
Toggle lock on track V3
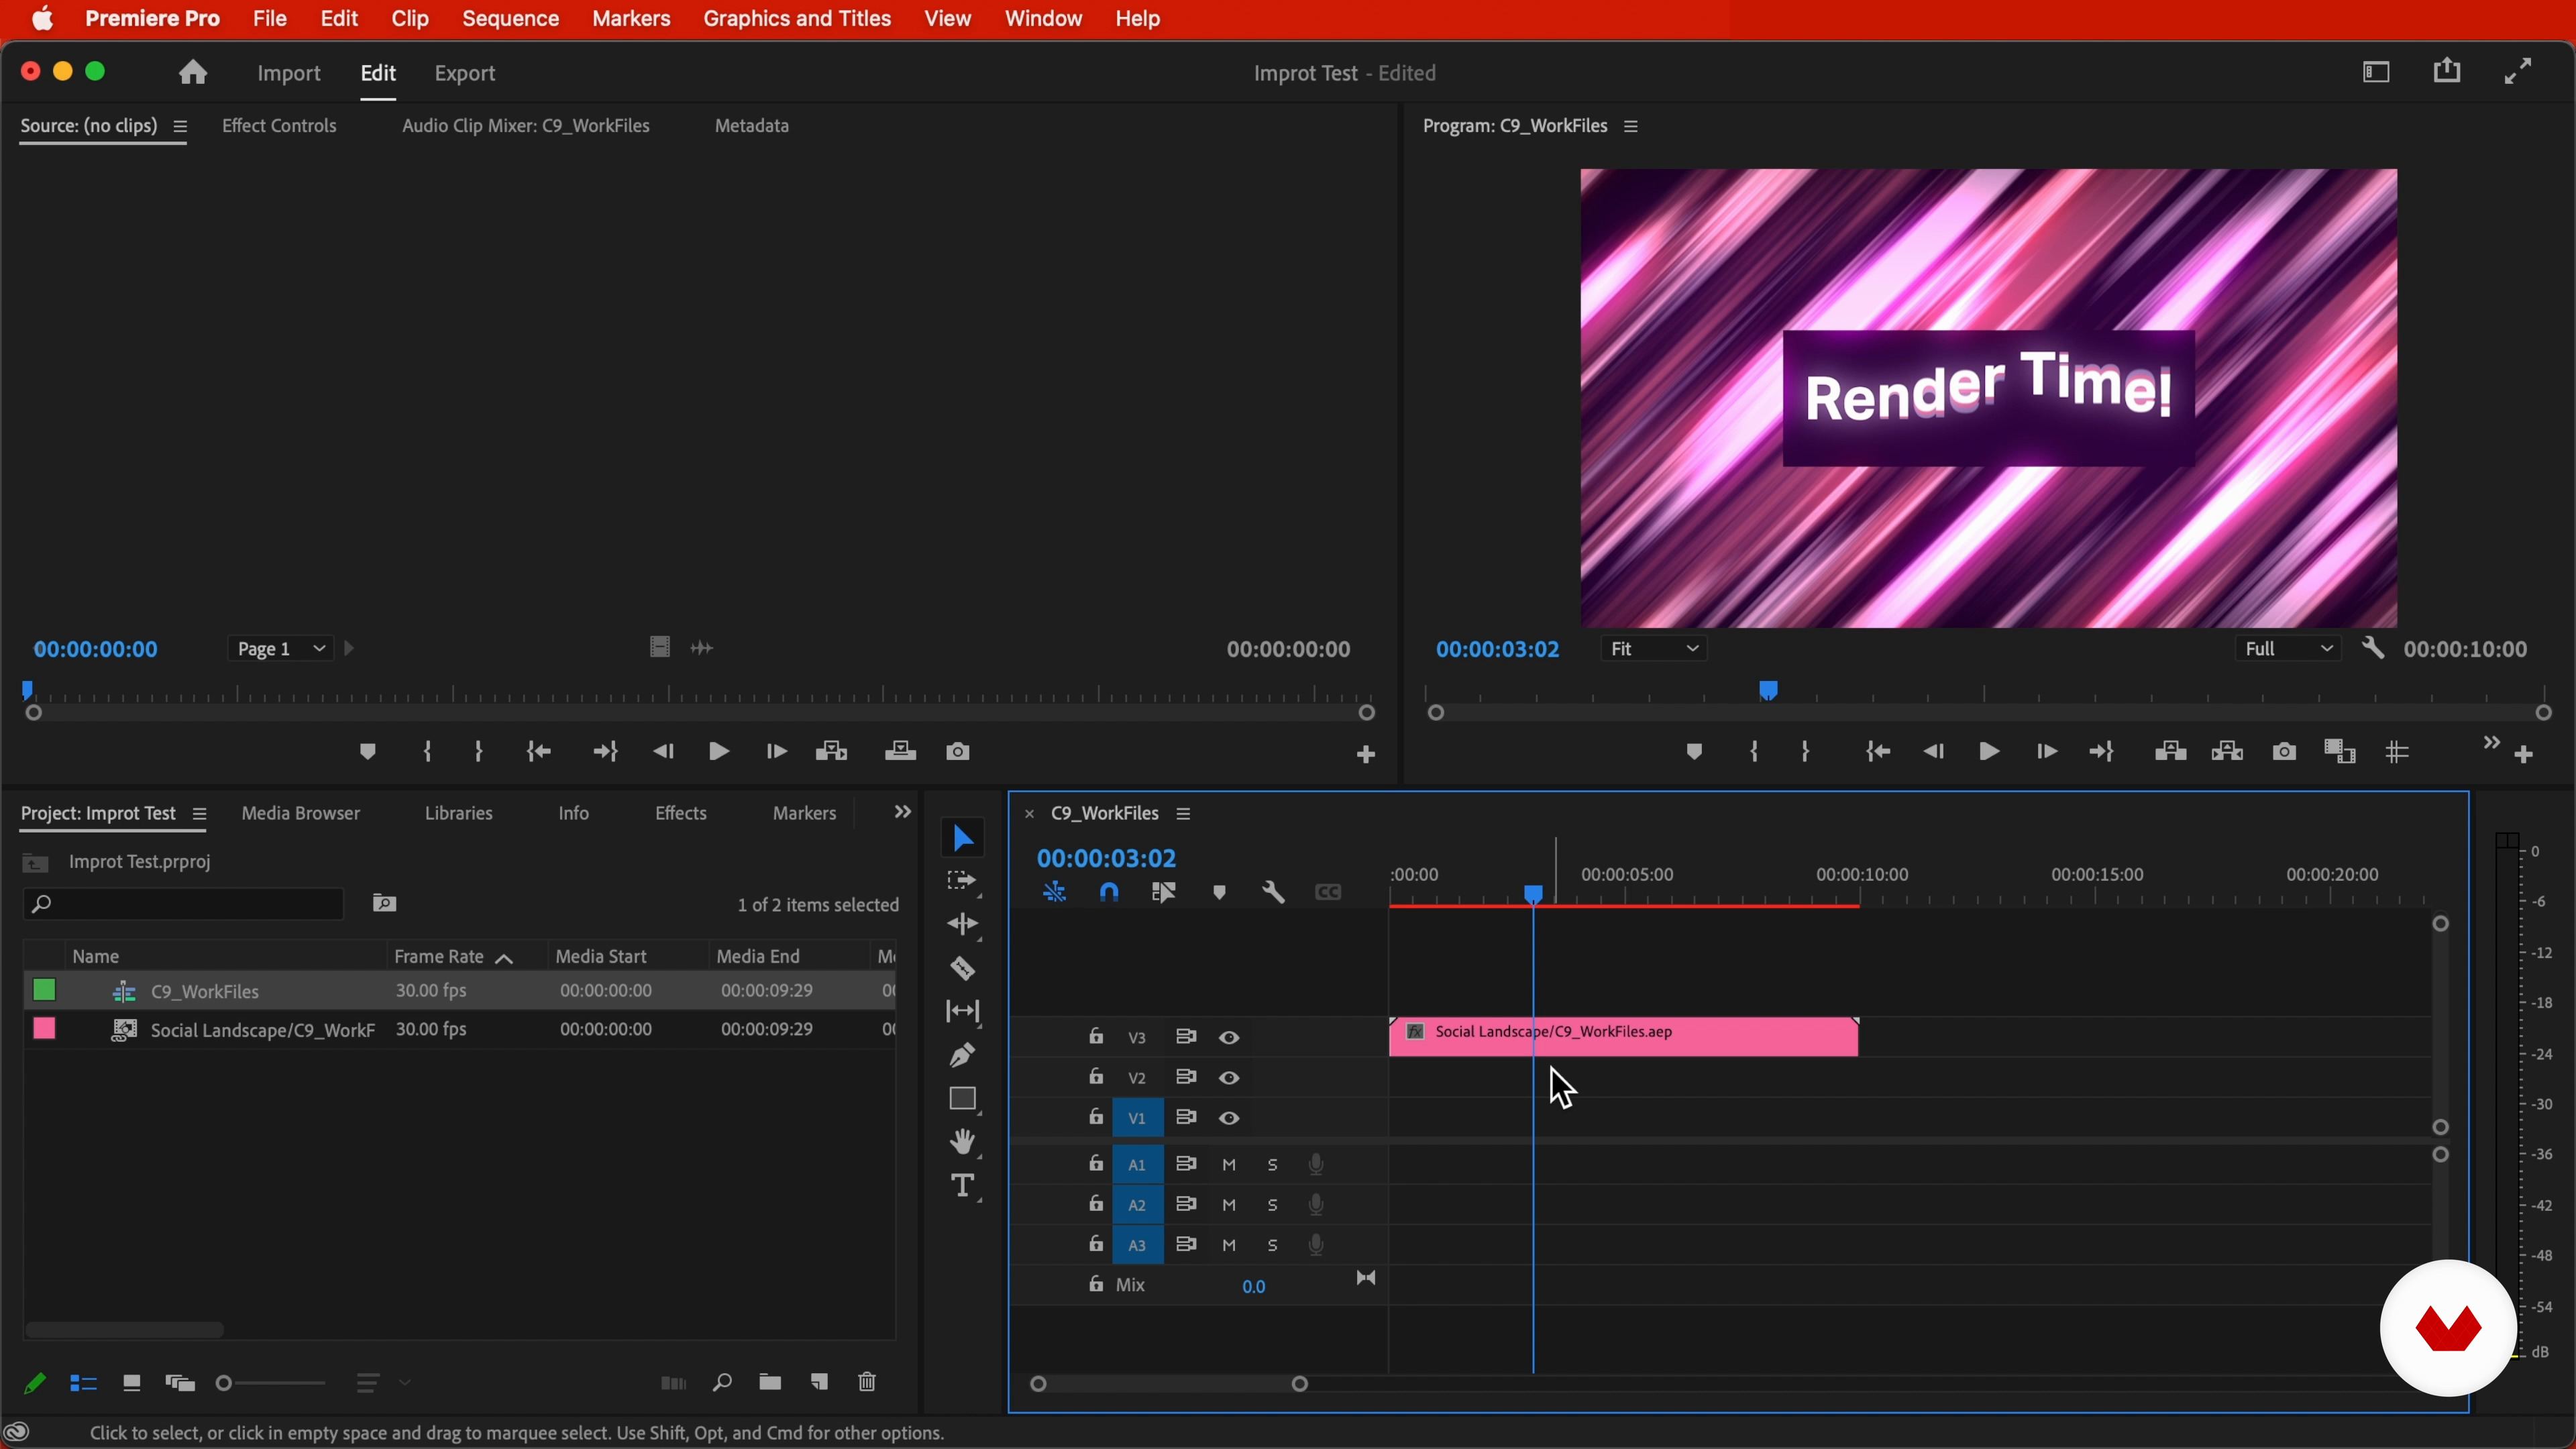[x=1096, y=1036]
